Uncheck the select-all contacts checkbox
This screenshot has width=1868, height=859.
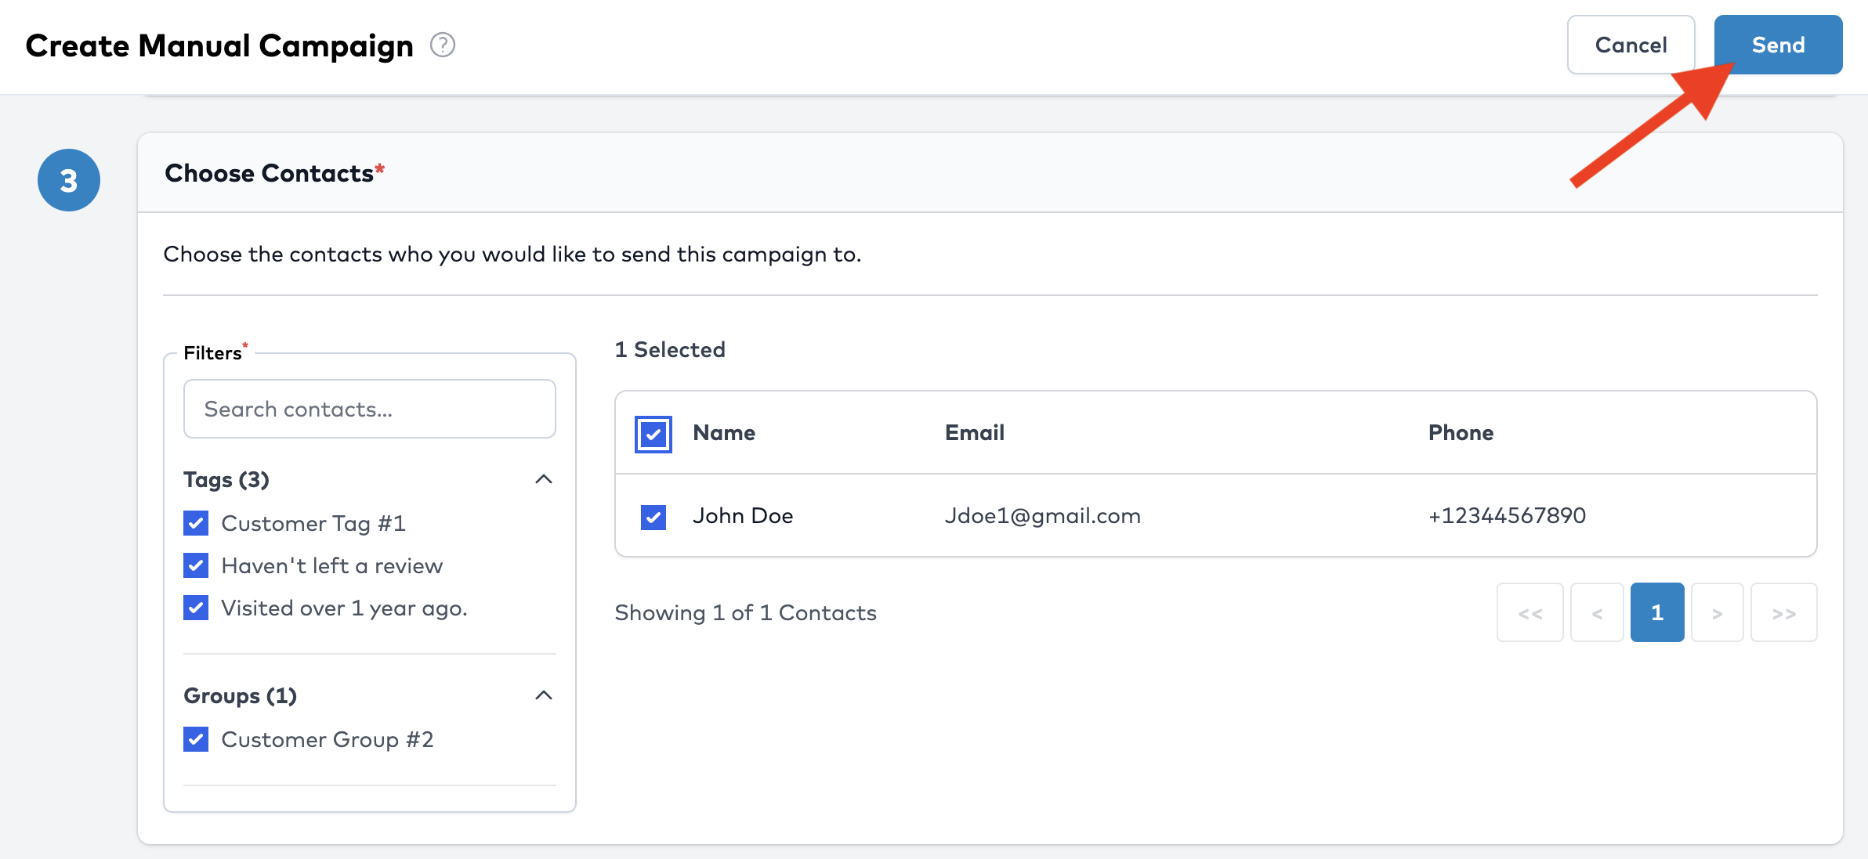[x=653, y=434]
